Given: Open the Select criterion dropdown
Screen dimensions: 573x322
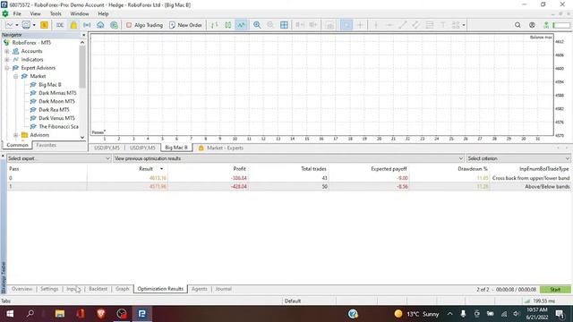Looking at the screenshot, I should 518,158.
